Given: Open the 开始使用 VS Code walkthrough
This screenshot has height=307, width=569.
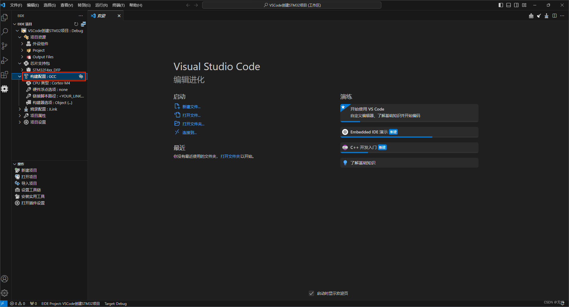Looking at the screenshot, I should point(409,113).
